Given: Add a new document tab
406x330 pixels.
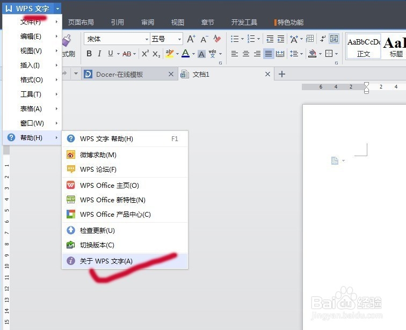Looking at the screenshot, I should point(282,74).
